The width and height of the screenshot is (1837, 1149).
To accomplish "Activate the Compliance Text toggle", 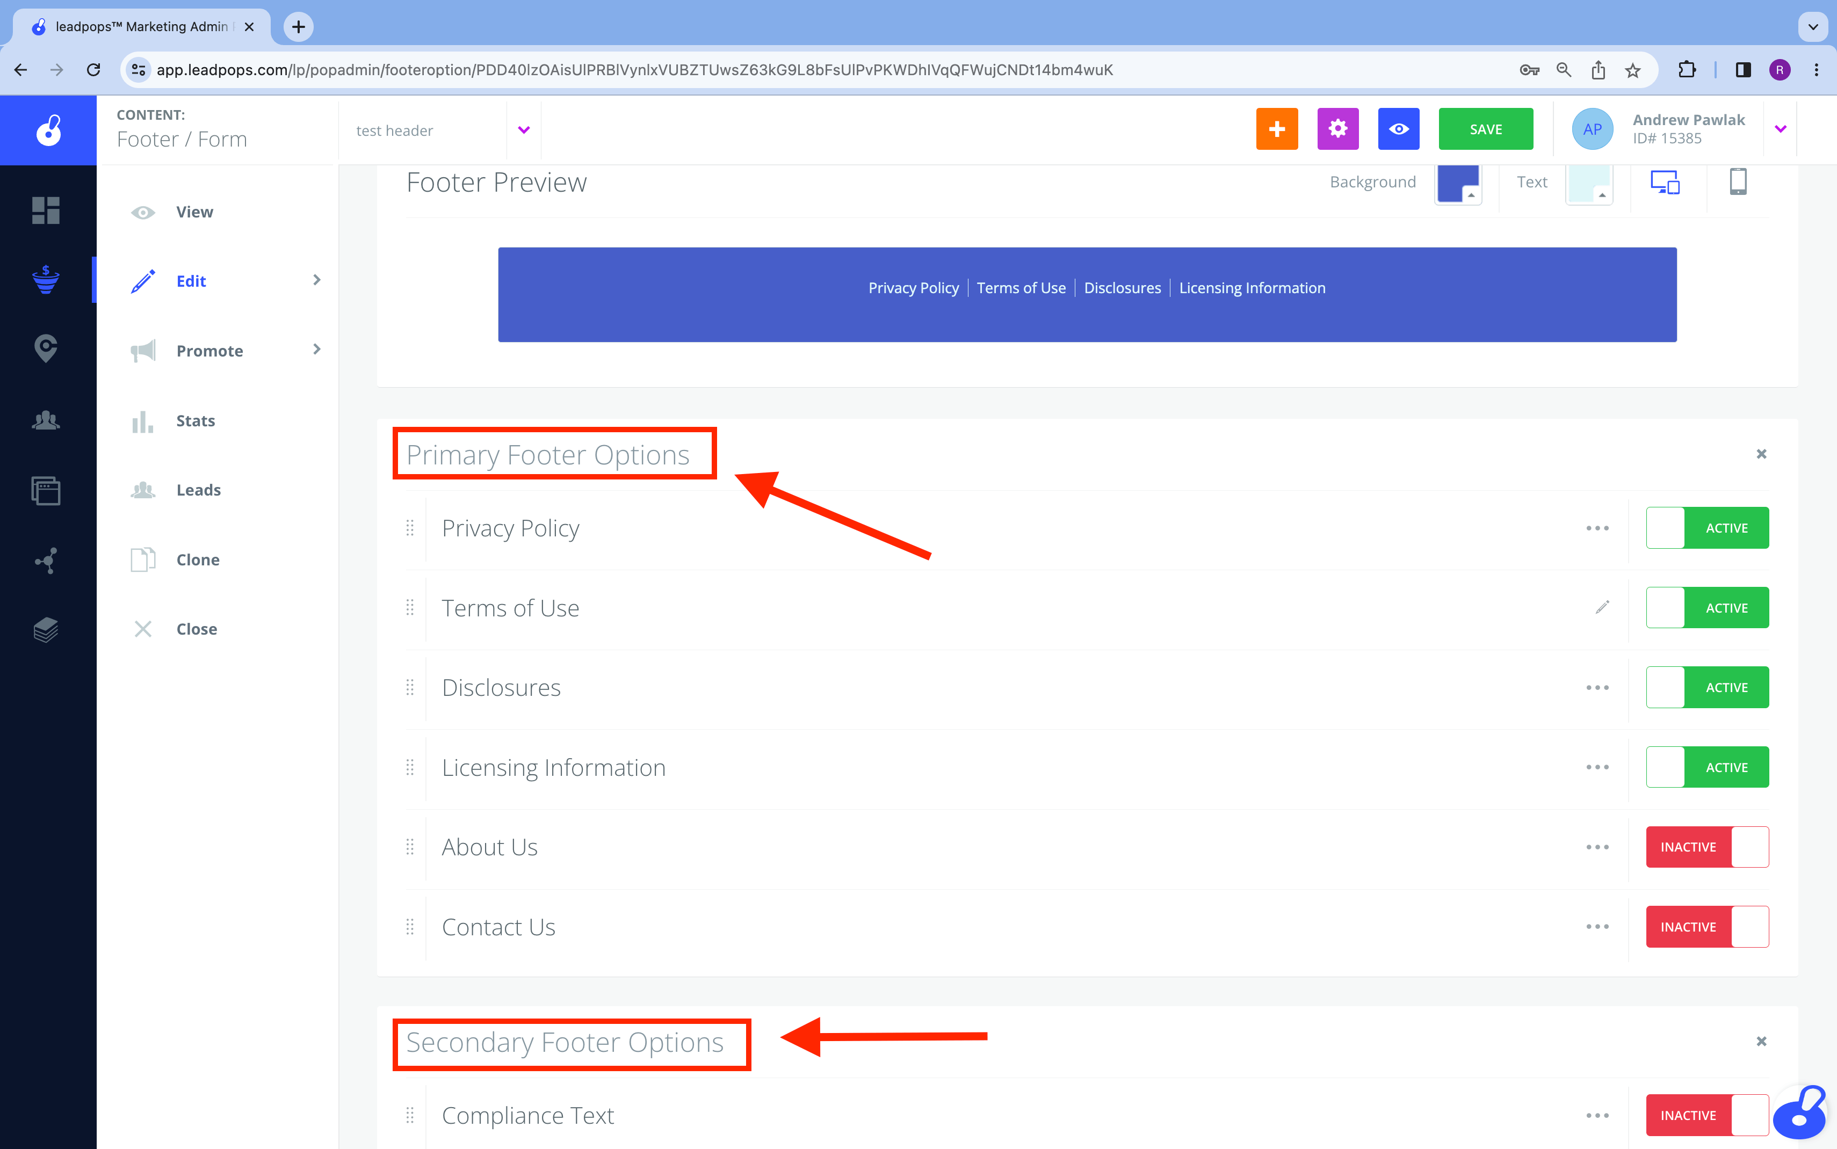I will 1707,1116.
